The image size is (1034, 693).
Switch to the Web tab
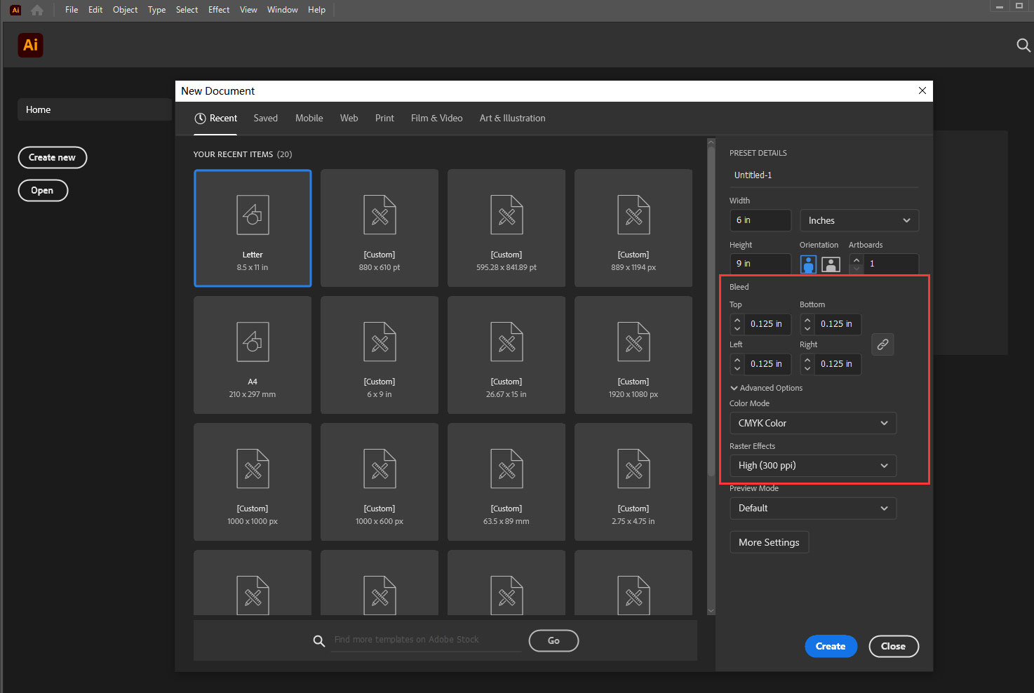coord(349,119)
